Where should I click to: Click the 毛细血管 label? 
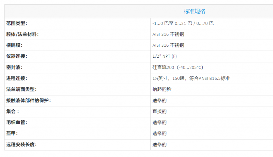(17, 122)
